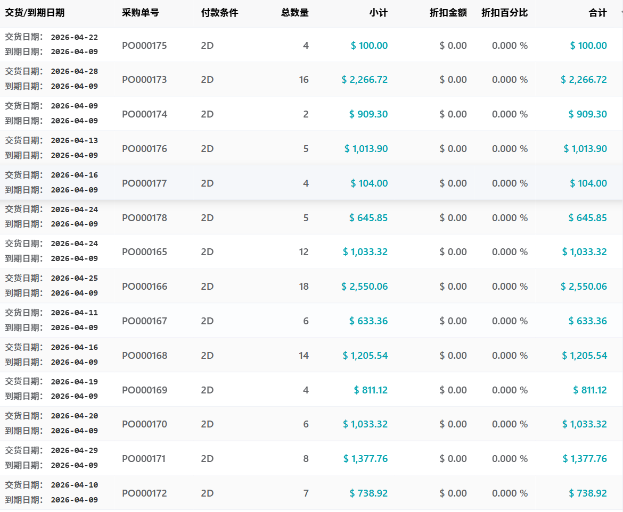Open purchase order PO000166
Image resolution: width=623 pixels, height=512 pixels.
click(x=144, y=287)
